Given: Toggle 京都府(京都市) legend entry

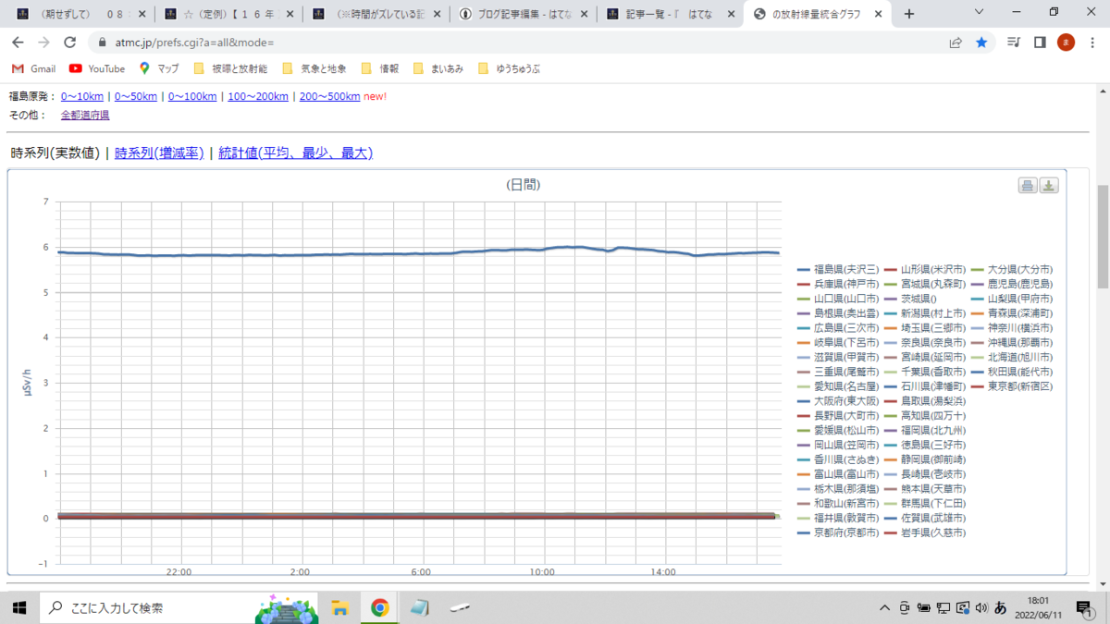Looking at the screenshot, I should [838, 533].
